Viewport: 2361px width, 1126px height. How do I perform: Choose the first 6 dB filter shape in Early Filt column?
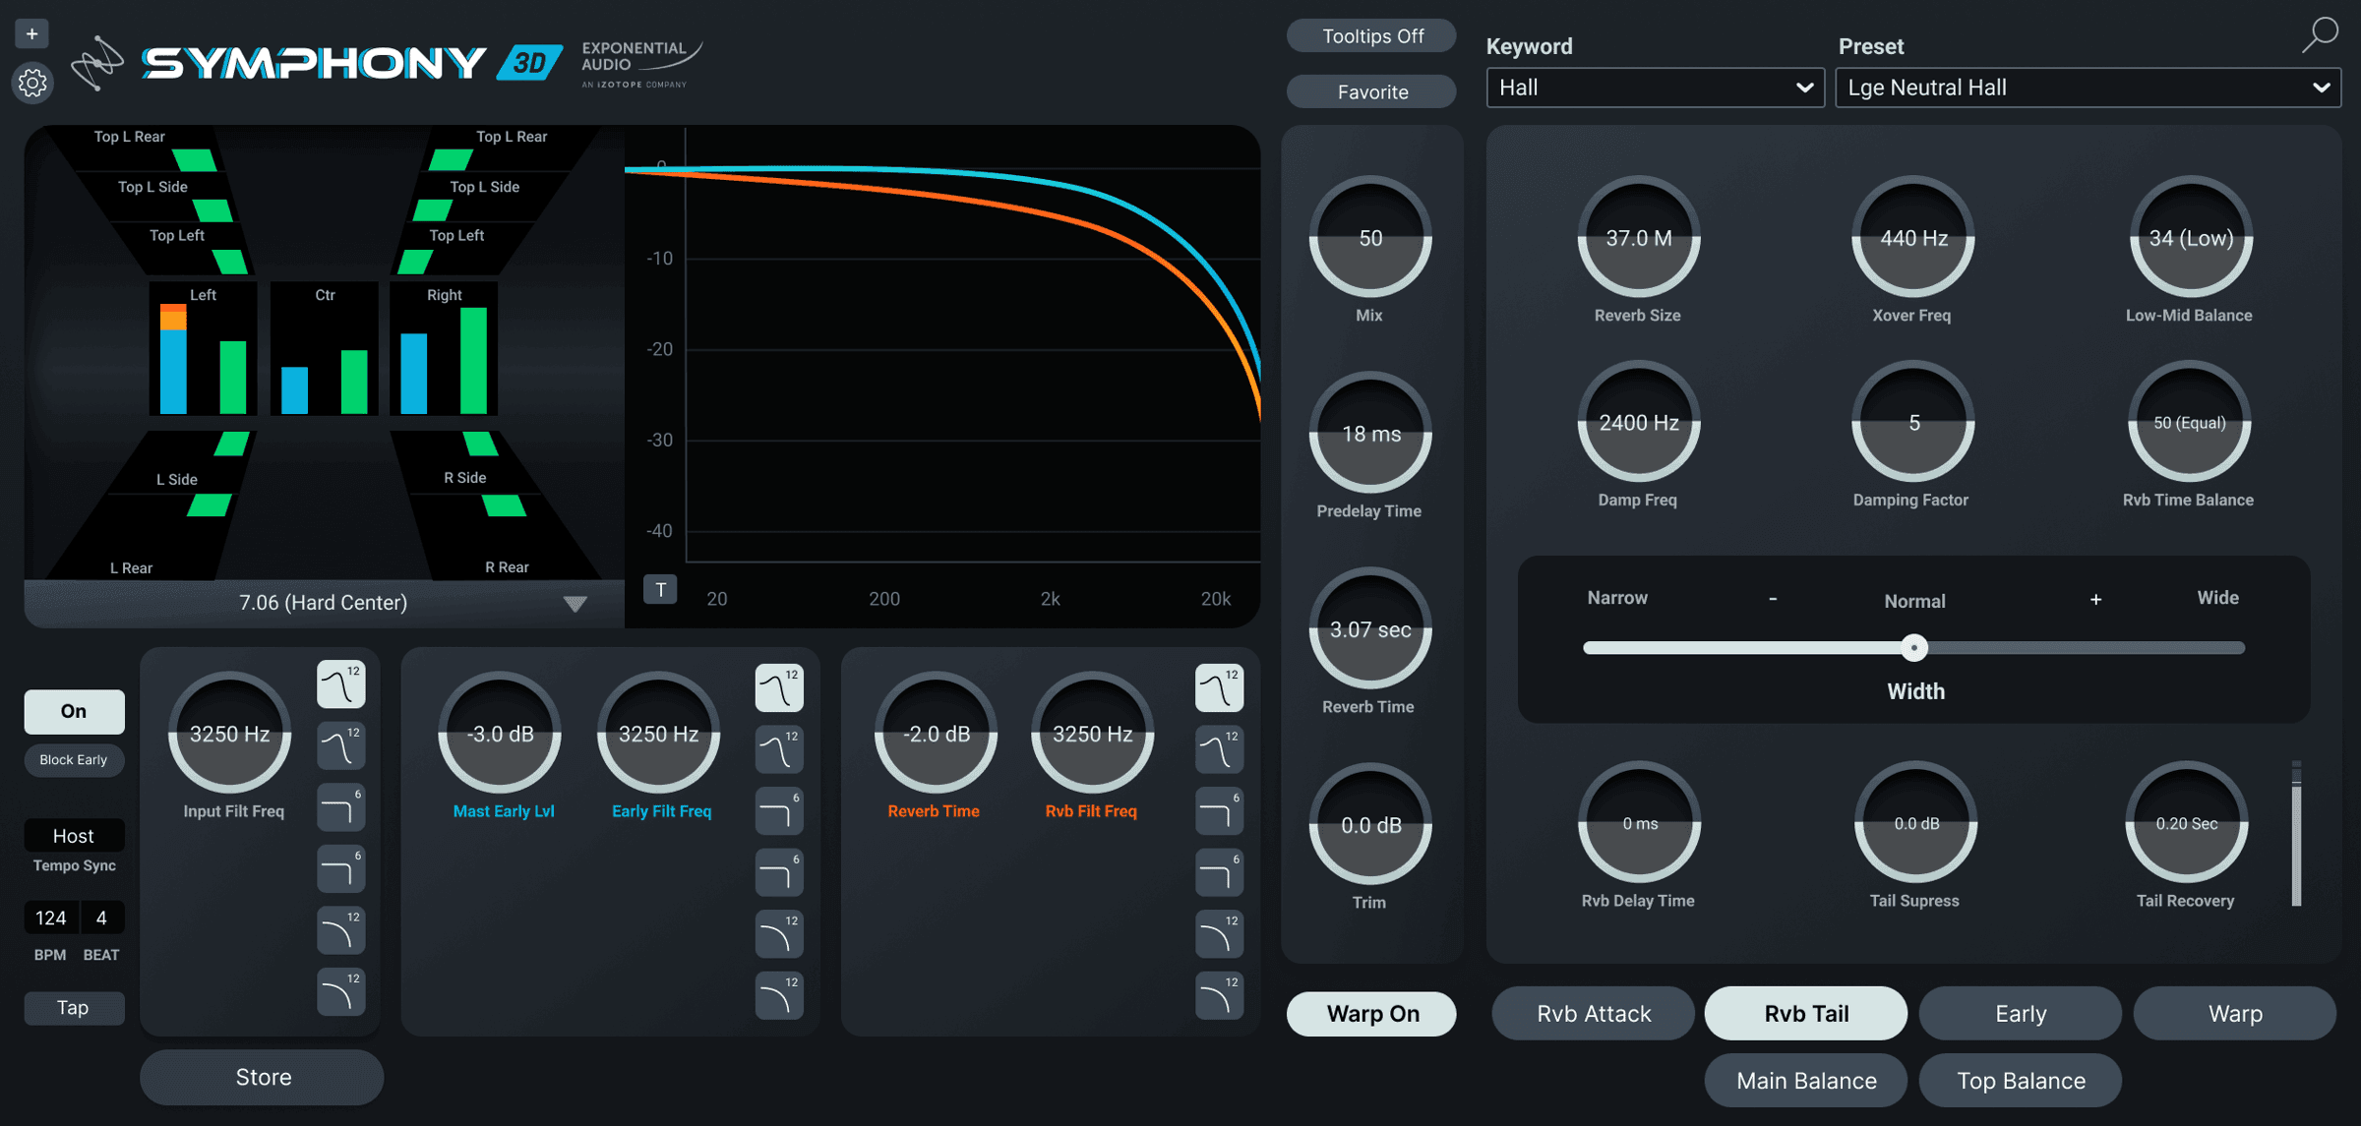(779, 811)
